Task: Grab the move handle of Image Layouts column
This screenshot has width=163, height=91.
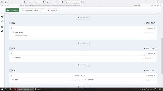Action: (x=11, y=28)
